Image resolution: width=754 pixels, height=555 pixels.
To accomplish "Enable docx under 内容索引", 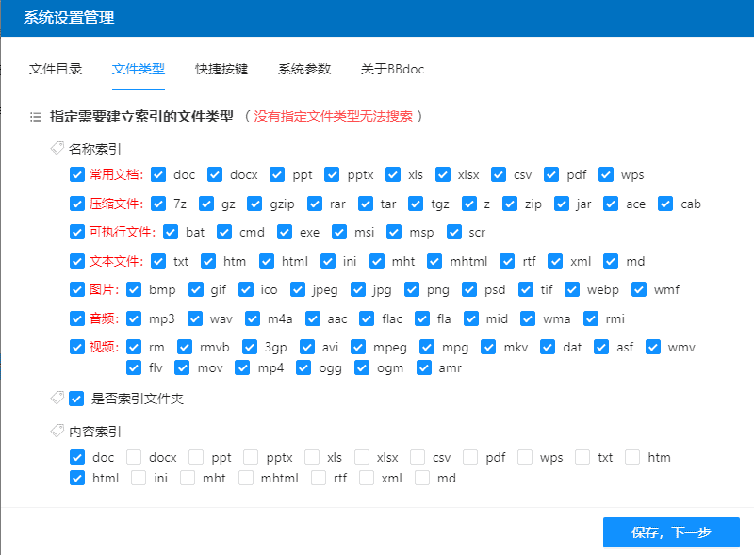I will click(x=134, y=457).
